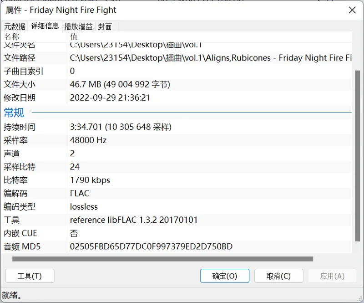364x303 pixels.
Task: Click the 修改日期 row label
Action: pos(20,98)
